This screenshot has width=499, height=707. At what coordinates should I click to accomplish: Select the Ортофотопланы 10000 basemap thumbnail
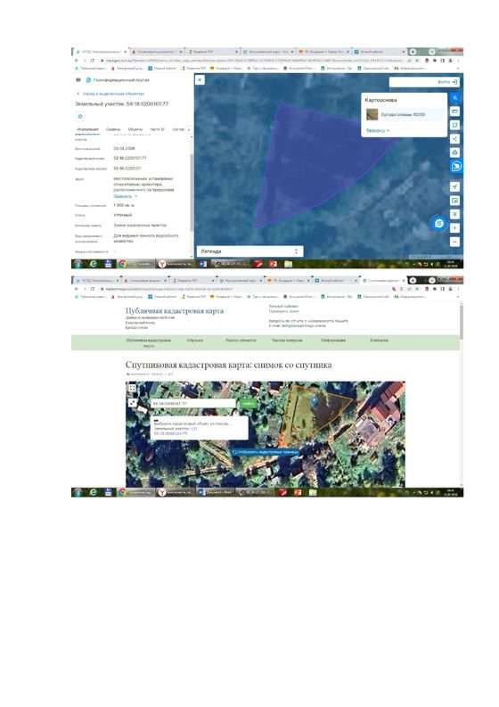pos(372,114)
